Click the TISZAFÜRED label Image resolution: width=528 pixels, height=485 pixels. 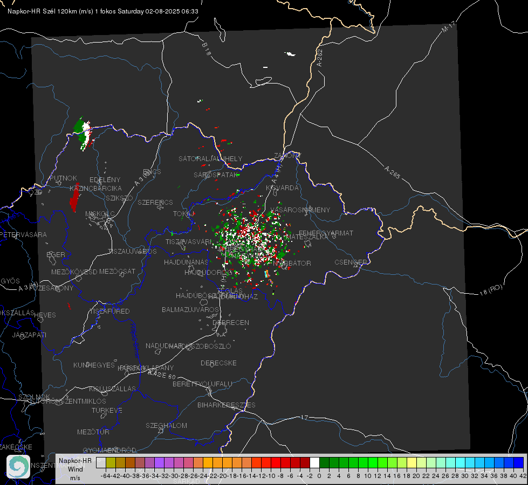(110, 311)
